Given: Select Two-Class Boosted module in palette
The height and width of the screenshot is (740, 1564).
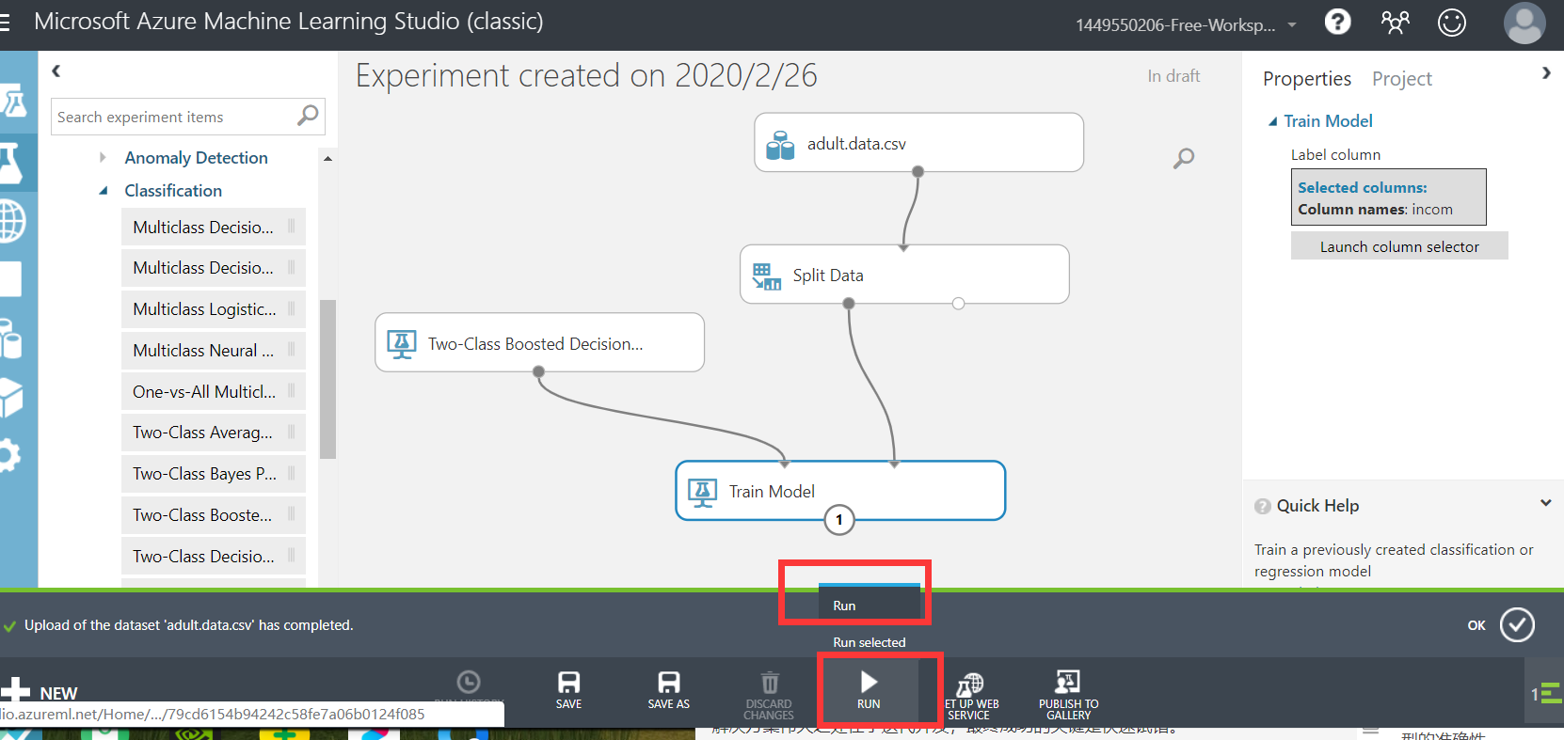Looking at the screenshot, I should coord(213,515).
